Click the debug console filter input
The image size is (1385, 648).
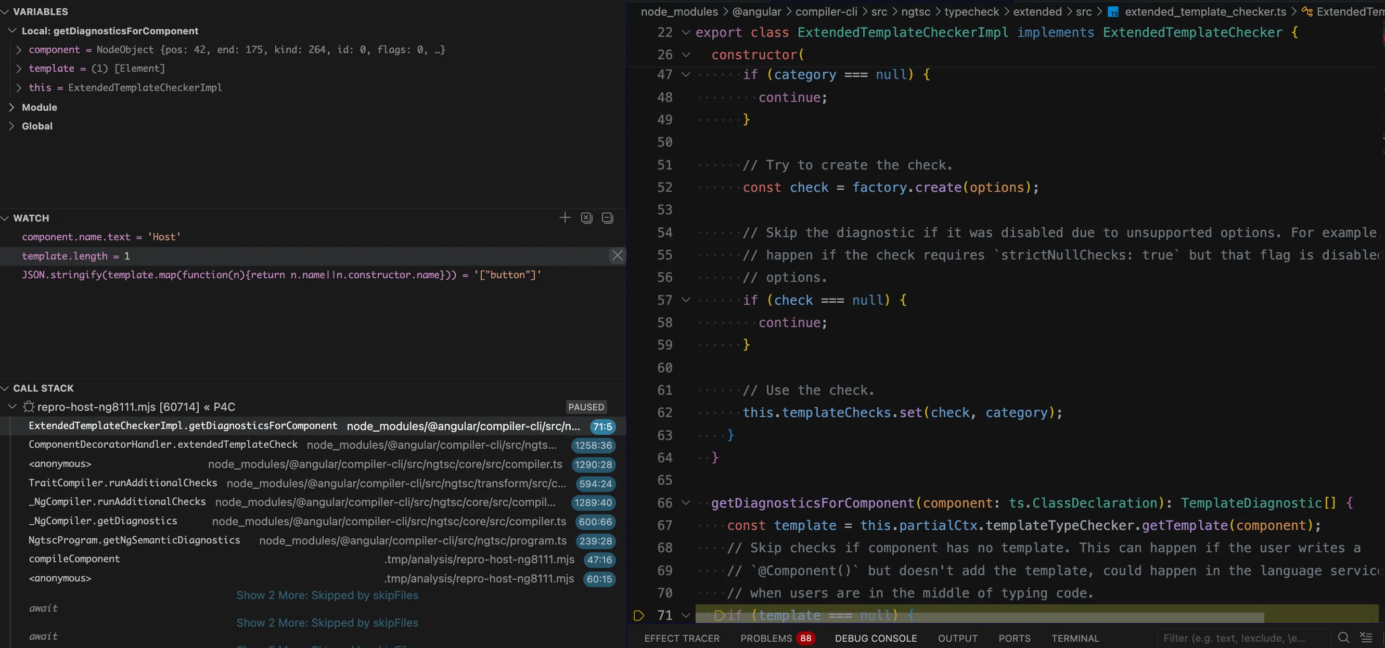(1243, 638)
